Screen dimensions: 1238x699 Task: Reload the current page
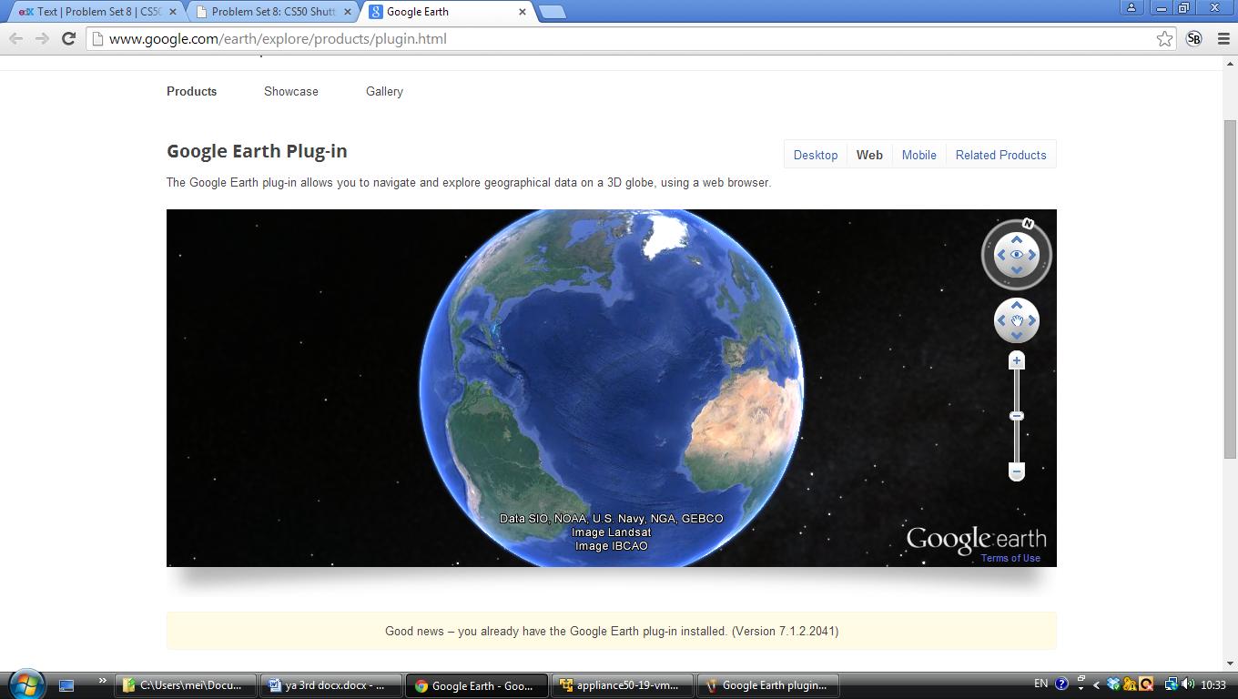(68, 38)
